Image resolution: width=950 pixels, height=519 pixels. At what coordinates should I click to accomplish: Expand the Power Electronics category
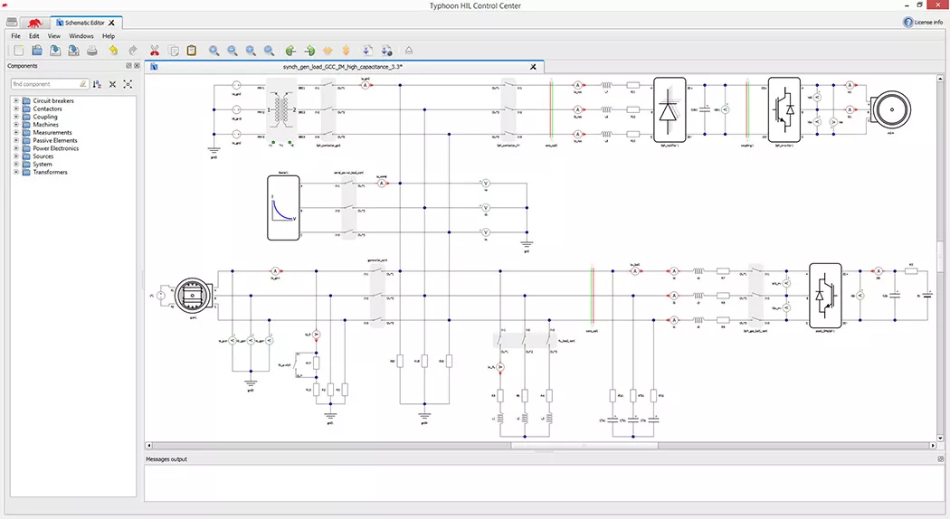point(16,147)
